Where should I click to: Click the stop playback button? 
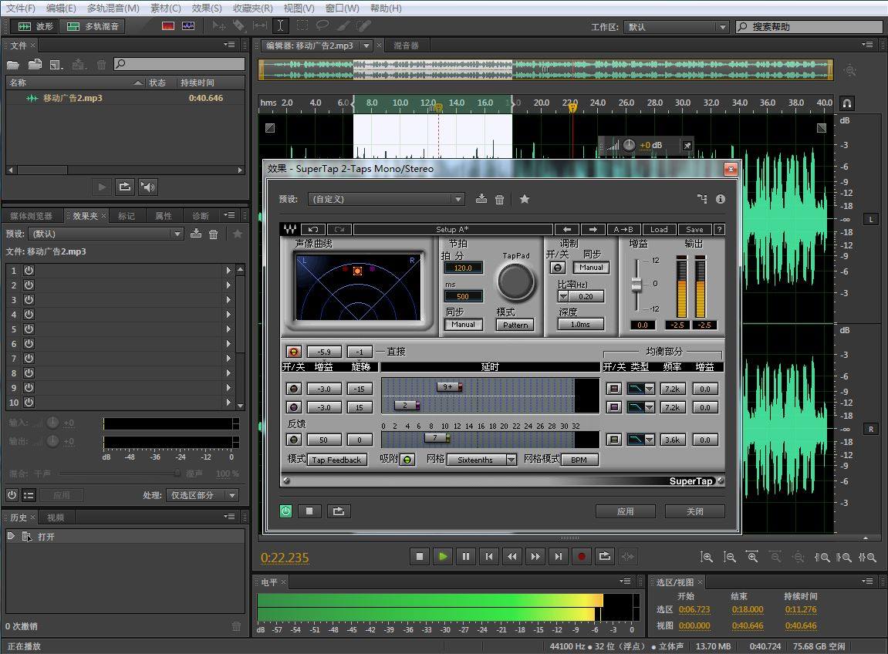(420, 556)
